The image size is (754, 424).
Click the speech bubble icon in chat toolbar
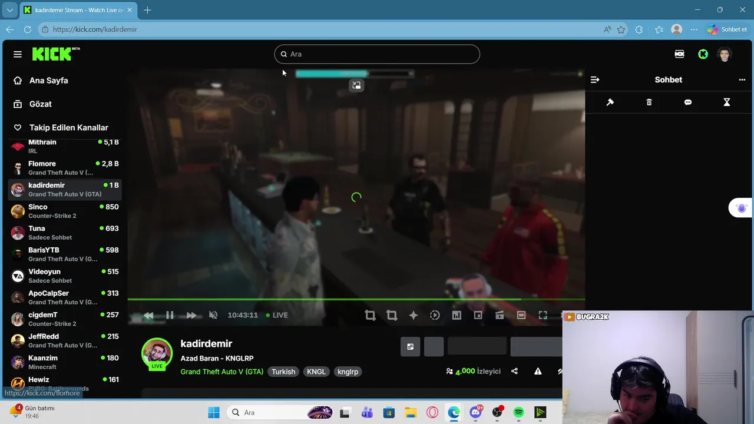tap(688, 102)
